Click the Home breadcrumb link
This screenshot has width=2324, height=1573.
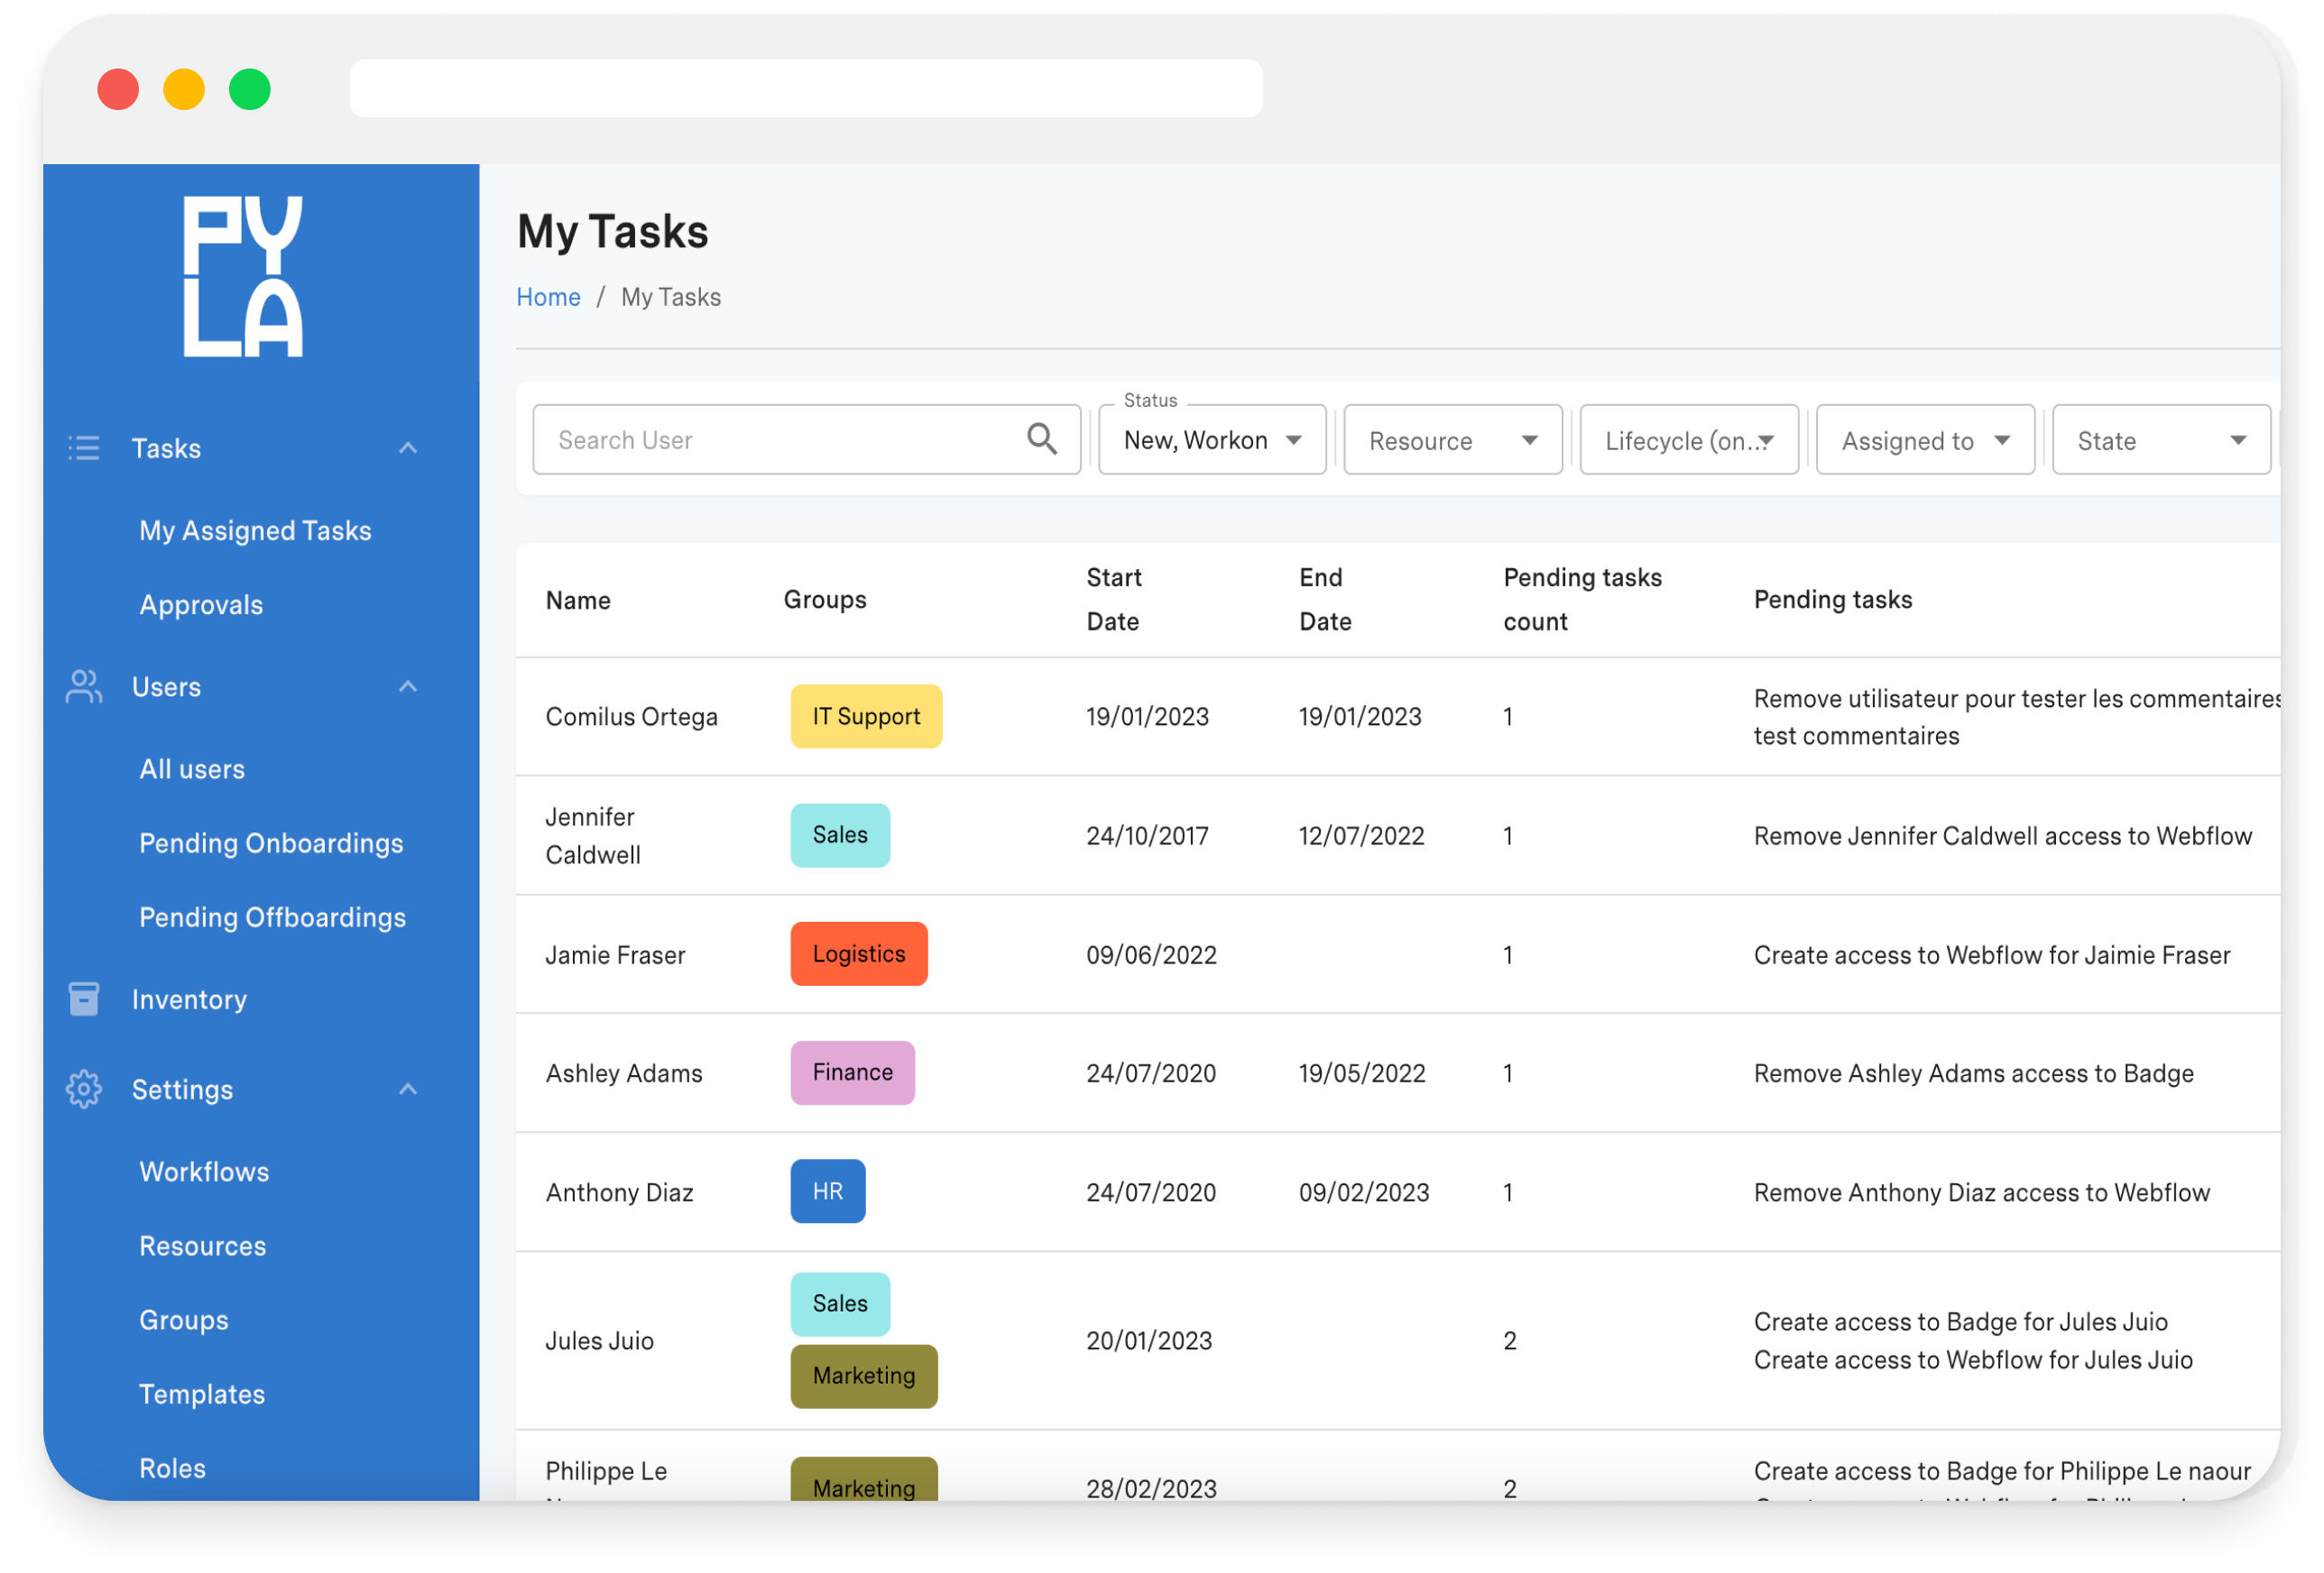click(x=548, y=296)
